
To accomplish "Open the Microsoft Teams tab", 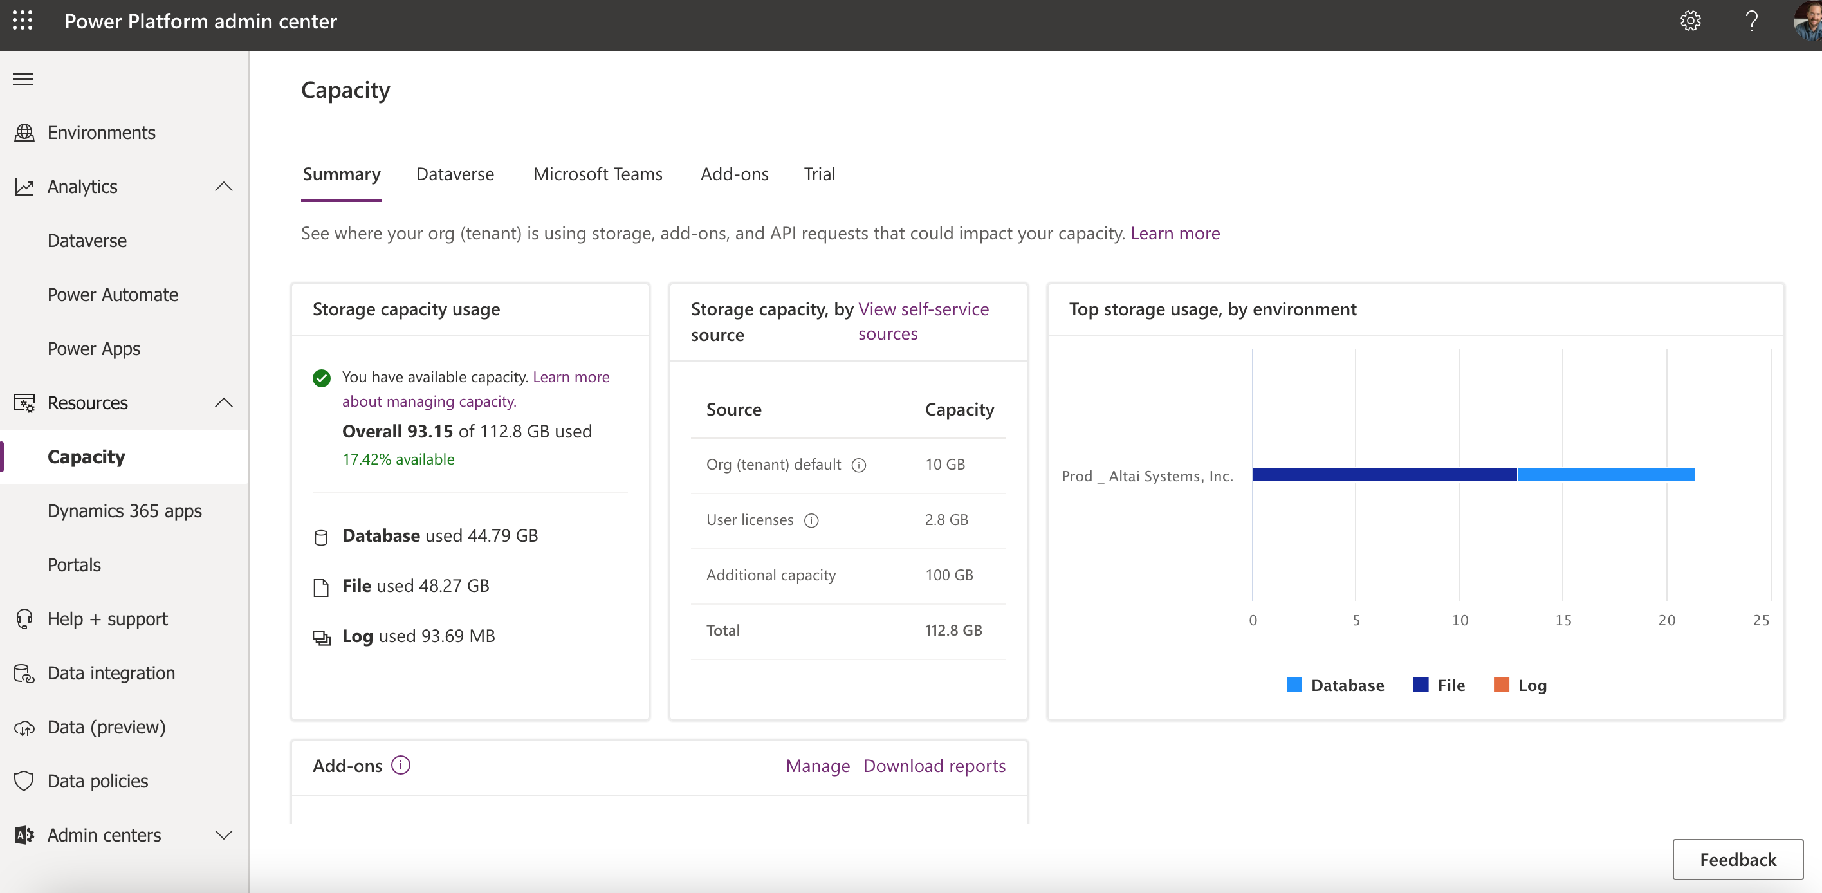I will click(598, 174).
